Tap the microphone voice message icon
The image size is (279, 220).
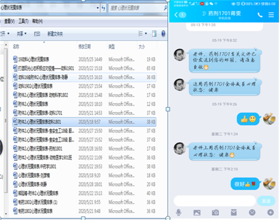click(x=179, y=212)
